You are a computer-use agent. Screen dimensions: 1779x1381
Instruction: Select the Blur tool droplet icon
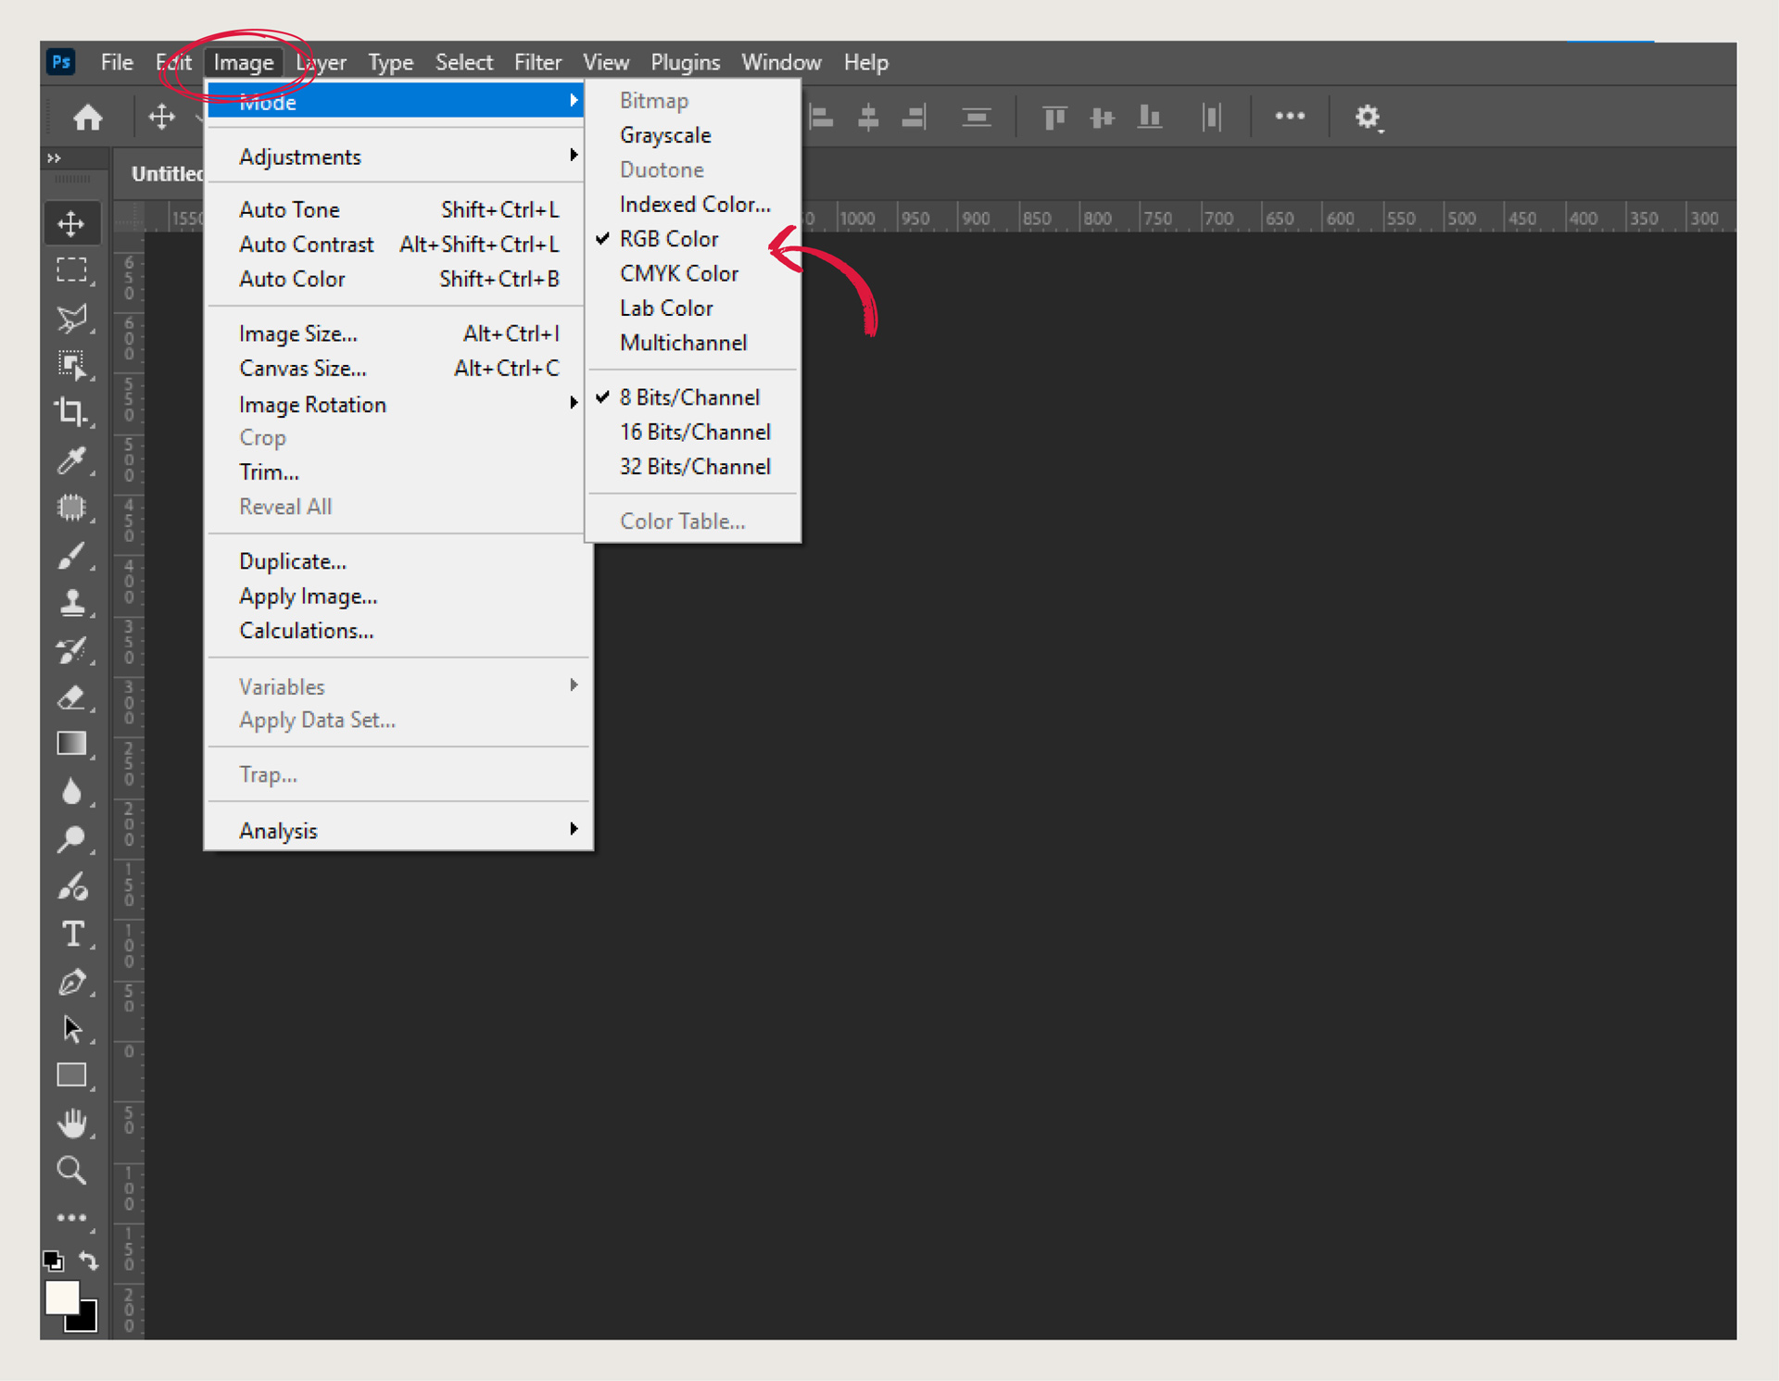[x=71, y=792]
